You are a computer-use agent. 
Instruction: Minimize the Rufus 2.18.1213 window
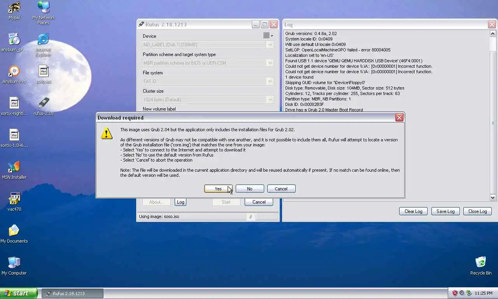255,25
